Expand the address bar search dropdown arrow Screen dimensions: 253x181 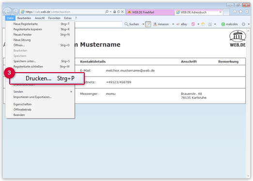pyautogui.click(x=111, y=12)
